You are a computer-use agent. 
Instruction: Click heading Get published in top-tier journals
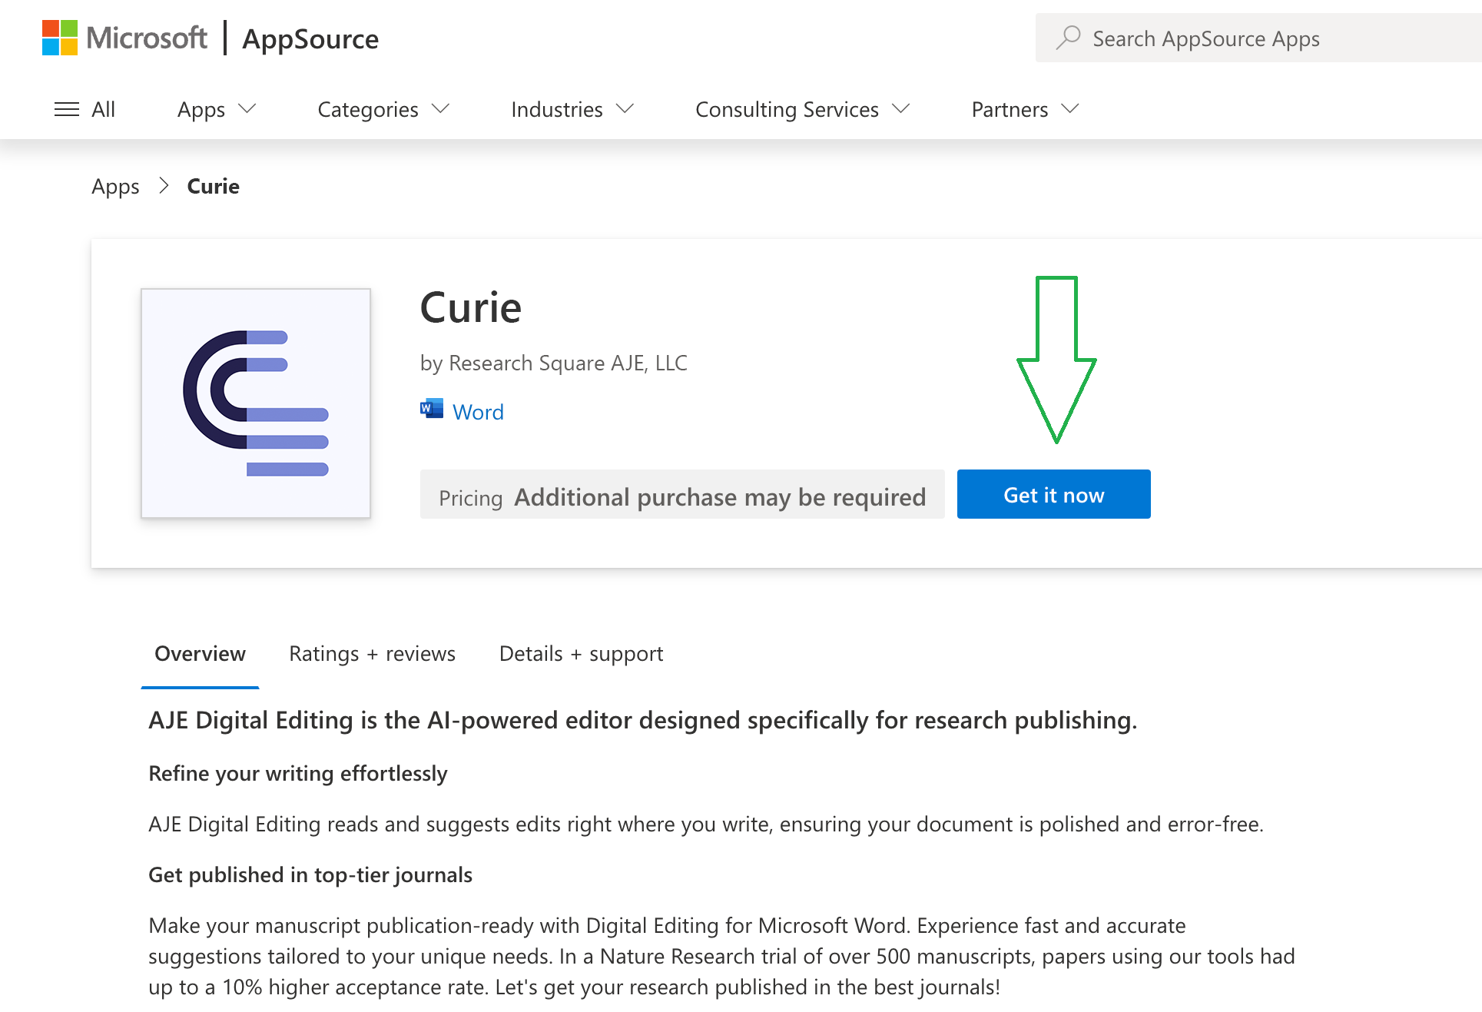pos(310,874)
